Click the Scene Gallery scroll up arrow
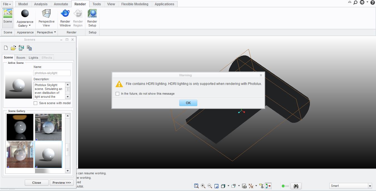Screen dimensions: 376x191 coord(68,116)
